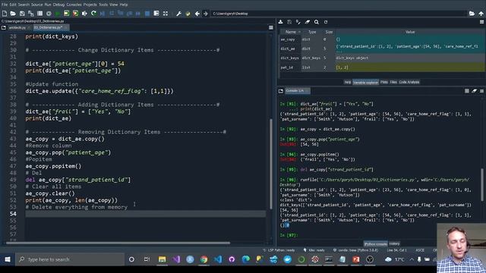This screenshot has height=273, width=486.
Task: Open the Projects menu
Action: pos(90,5)
